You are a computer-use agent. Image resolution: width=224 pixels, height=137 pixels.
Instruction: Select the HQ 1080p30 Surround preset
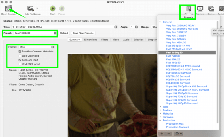pyautogui.click(x=179, y=73)
